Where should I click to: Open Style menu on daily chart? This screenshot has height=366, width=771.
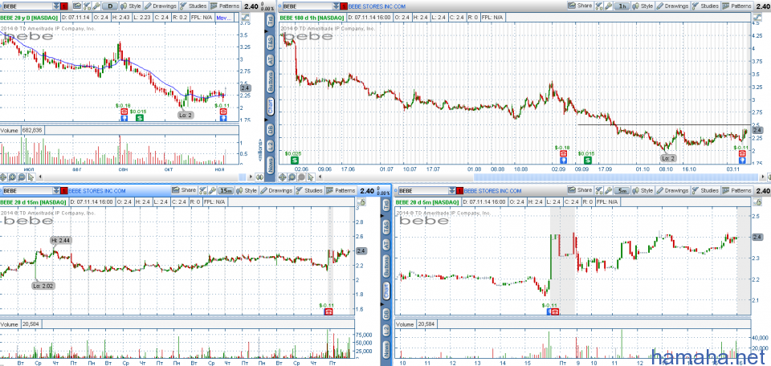pos(131,6)
